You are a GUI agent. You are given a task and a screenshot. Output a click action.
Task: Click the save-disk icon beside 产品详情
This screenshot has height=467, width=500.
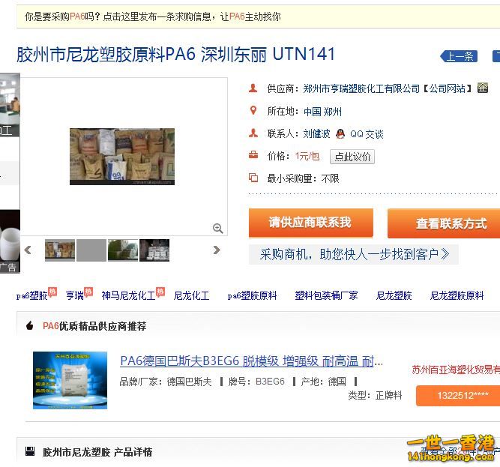[30, 451]
